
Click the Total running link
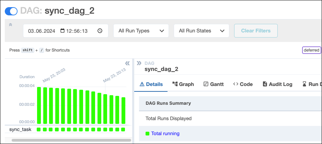pos(165,133)
